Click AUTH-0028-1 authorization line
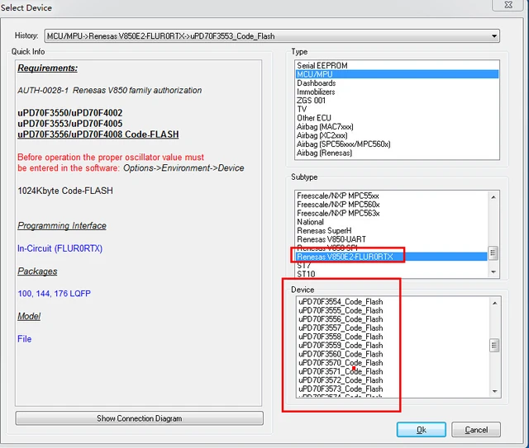This screenshot has height=448, width=529. pyautogui.click(x=110, y=90)
